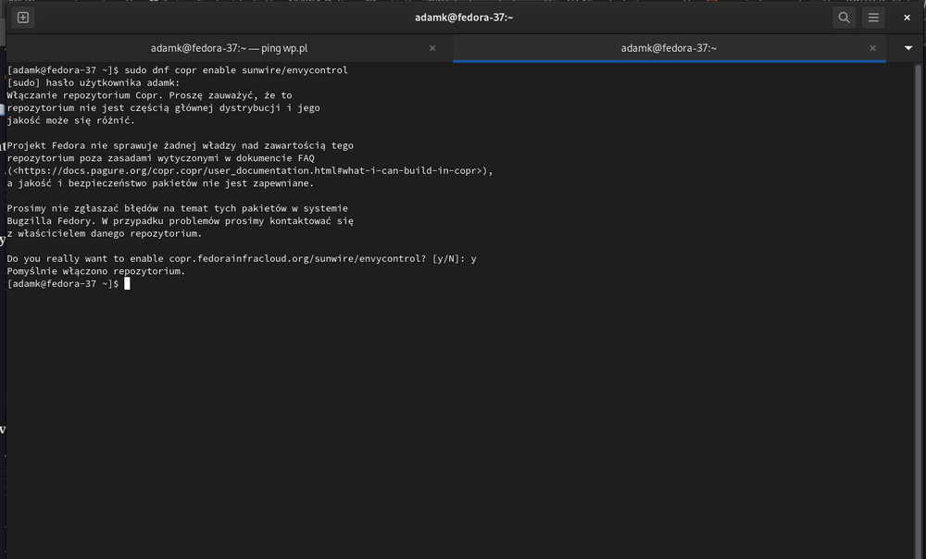Click the Pomyślnie włączono repozytorium line
The width and height of the screenshot is (926, 559).
point(96,272)
